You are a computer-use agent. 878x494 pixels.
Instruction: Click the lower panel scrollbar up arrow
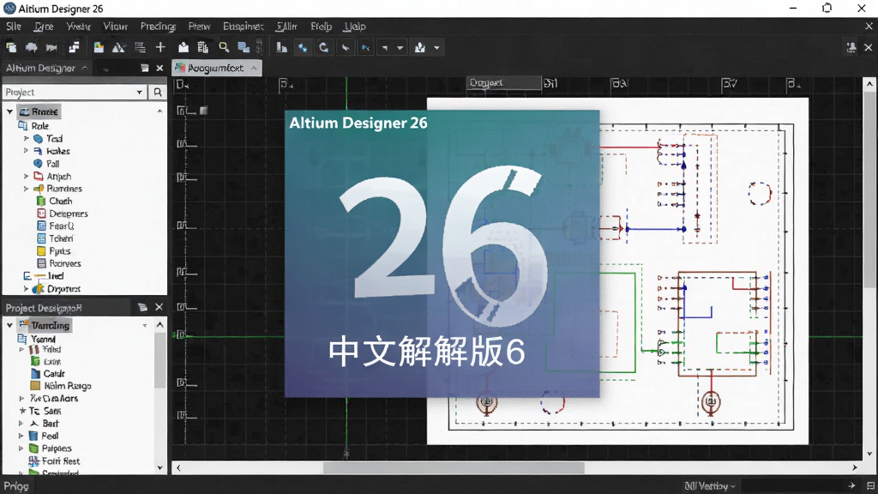pyautogui.click(x=160, y=325)
